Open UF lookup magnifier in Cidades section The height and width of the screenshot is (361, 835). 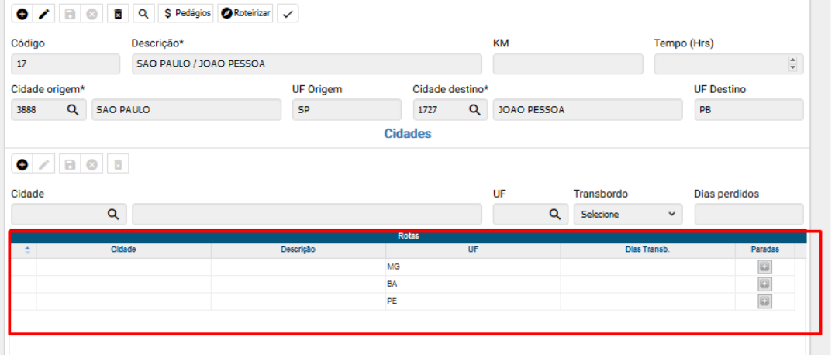(554, 215)
